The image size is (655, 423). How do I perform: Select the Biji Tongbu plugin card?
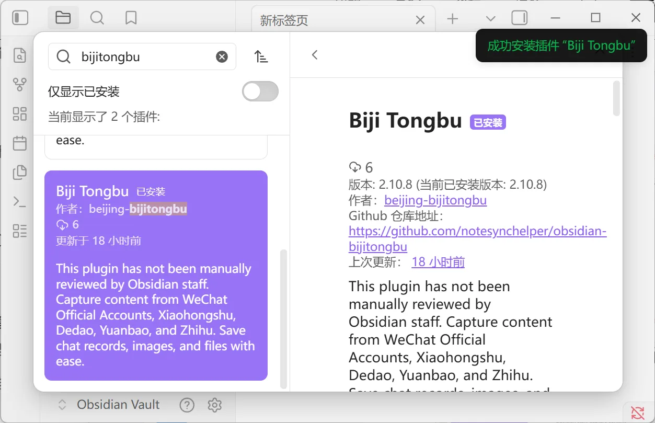click(x=156, y=276)
